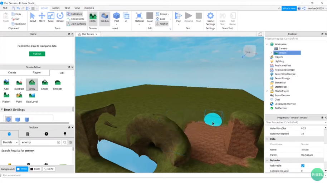327x183 pixels.
Task: Click the Copy button
Action: tap(16, 14)
